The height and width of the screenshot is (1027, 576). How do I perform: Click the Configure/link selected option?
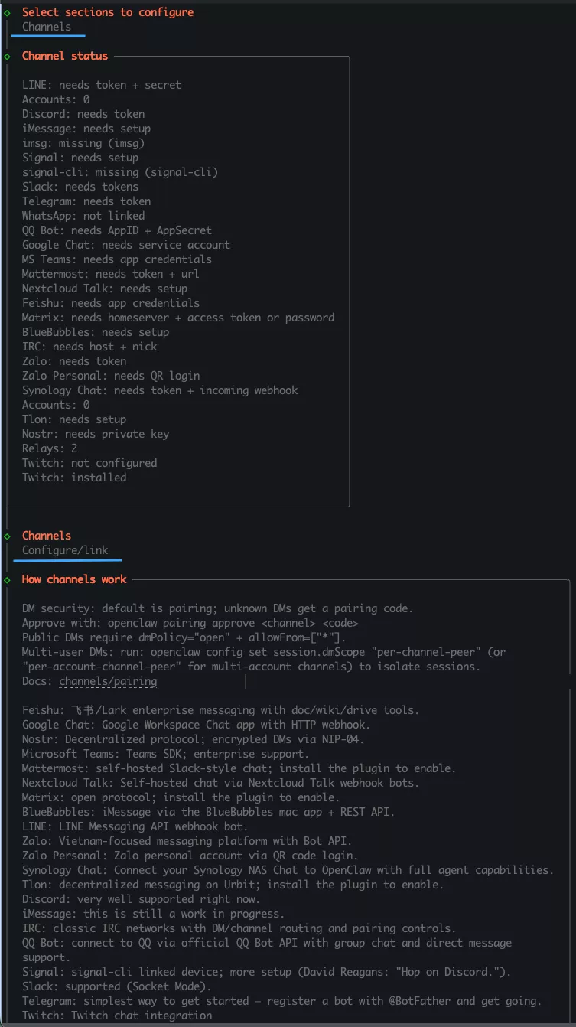(65, 550)
